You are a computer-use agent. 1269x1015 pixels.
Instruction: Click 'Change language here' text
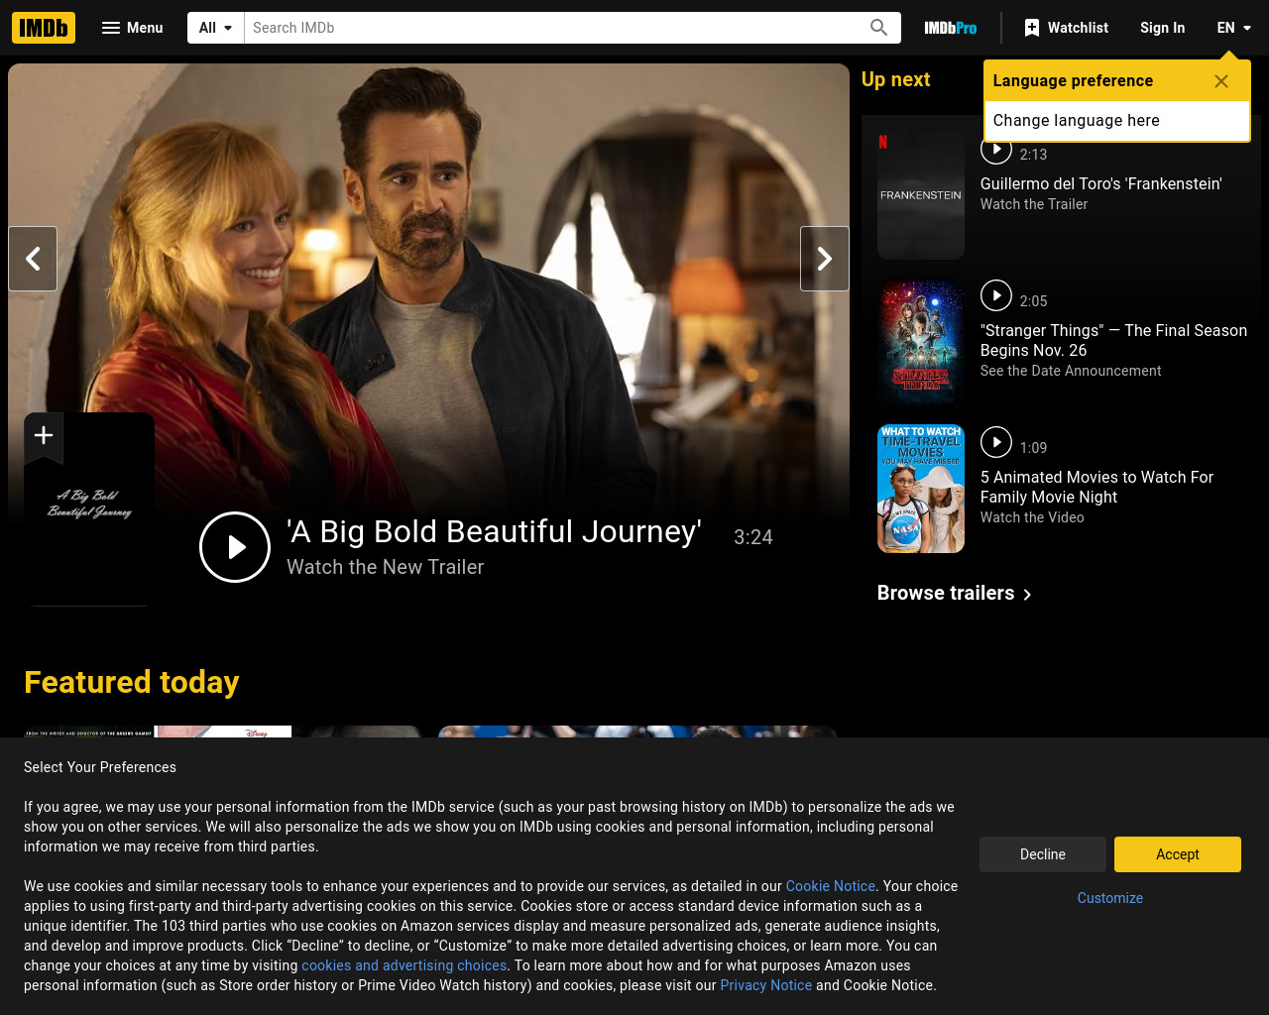coord(1077,120)
